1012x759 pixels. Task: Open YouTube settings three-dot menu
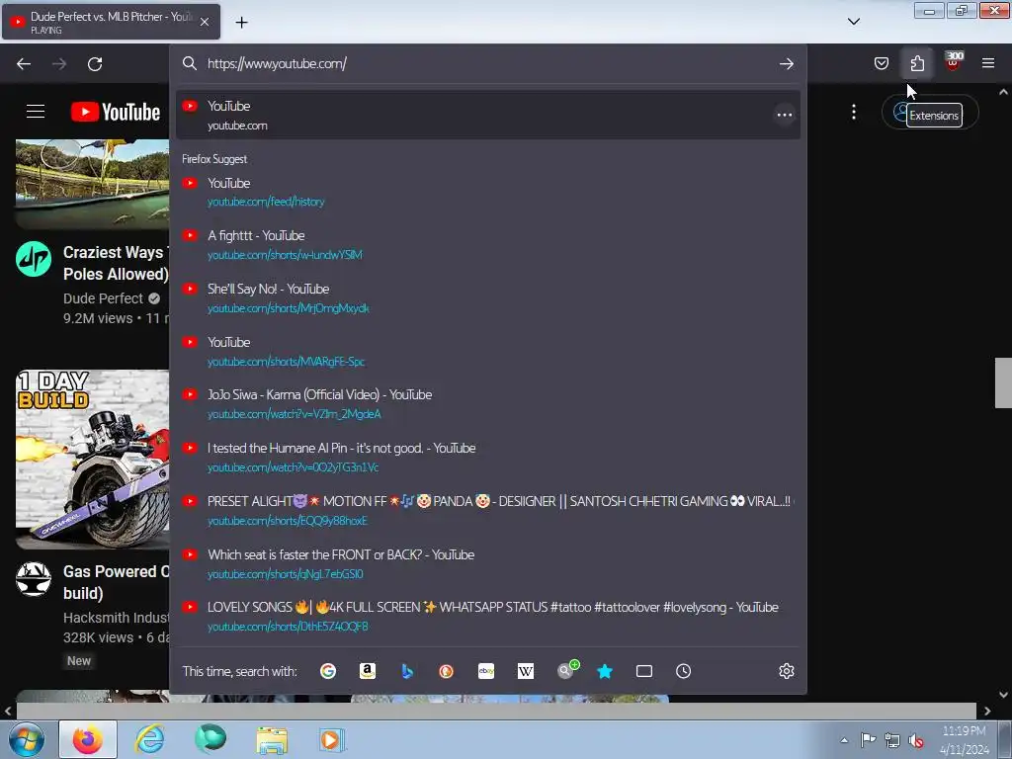(x=854, y=112)
